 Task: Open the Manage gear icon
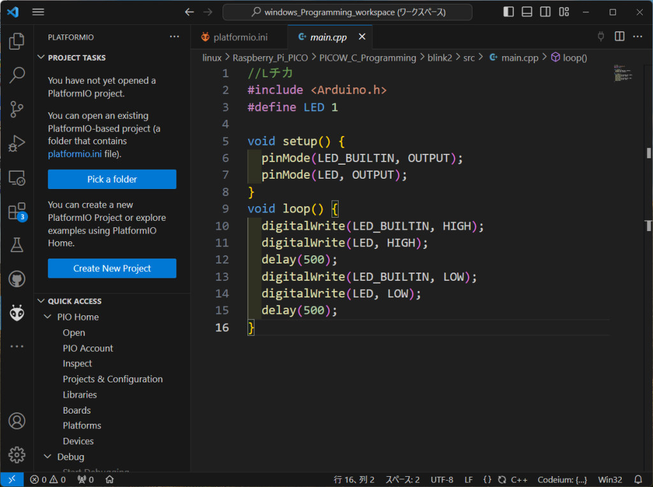click(x=17, y=455)
